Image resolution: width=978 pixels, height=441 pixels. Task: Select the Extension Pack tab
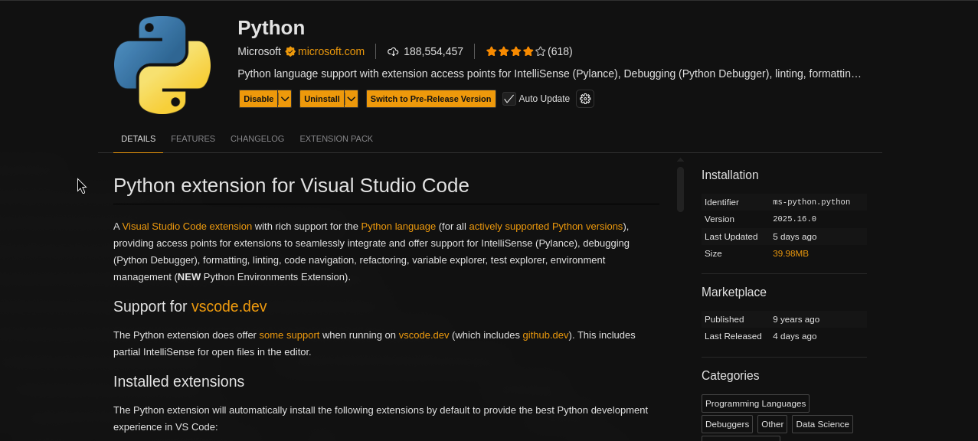pos(336,139)
